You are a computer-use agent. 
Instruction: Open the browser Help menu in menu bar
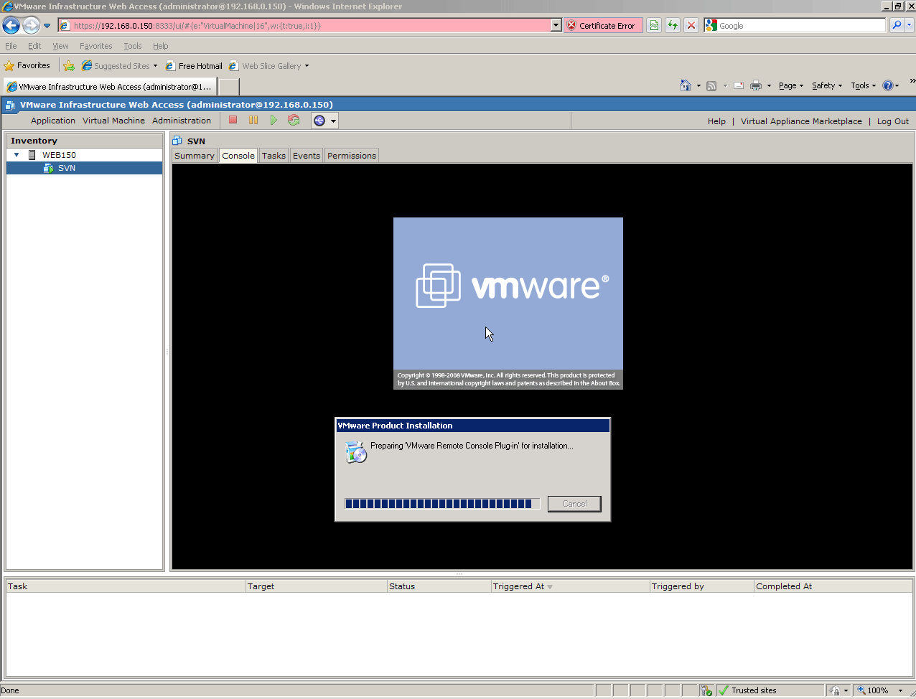tap(161, 46)
